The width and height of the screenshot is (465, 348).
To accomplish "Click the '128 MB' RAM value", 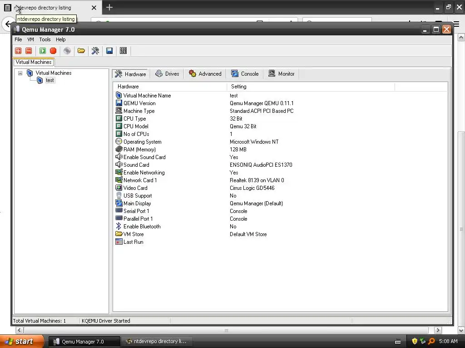I will (238, 150).
